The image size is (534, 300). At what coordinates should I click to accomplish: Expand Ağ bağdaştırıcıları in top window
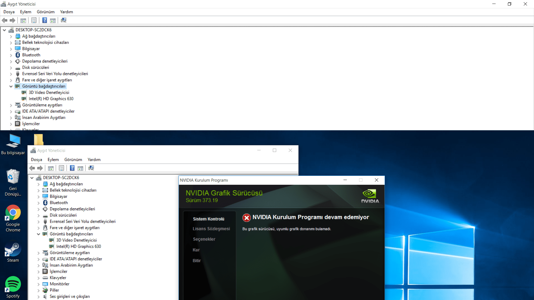11,36
